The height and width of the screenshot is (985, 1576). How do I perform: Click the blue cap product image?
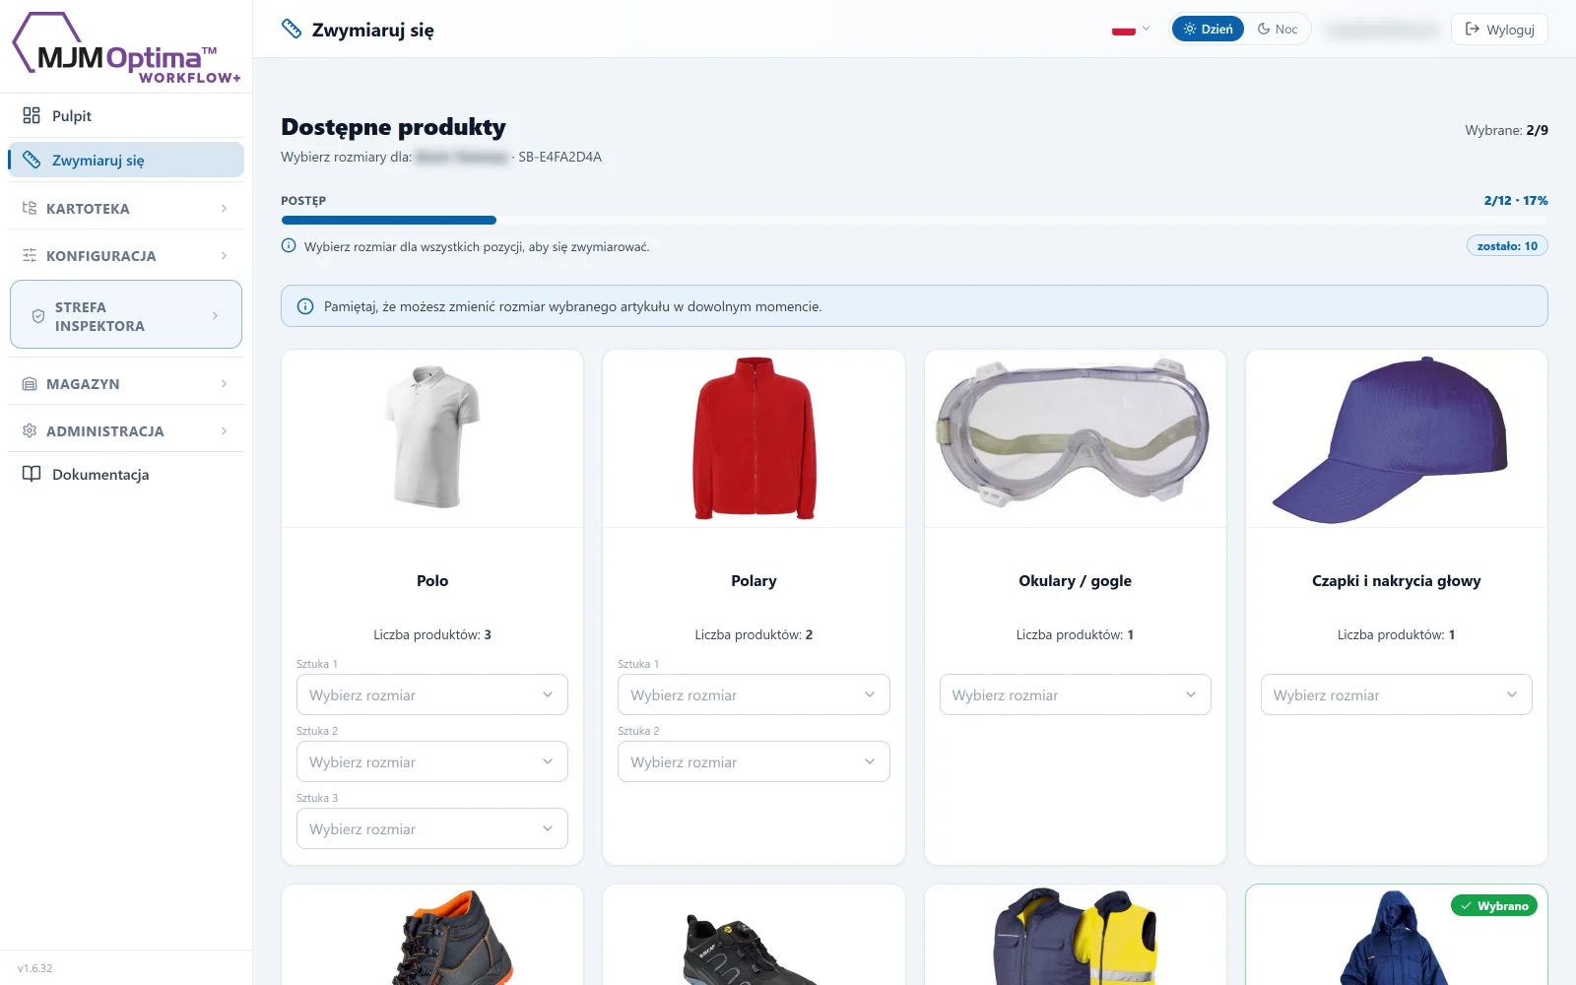point(1390,439)
